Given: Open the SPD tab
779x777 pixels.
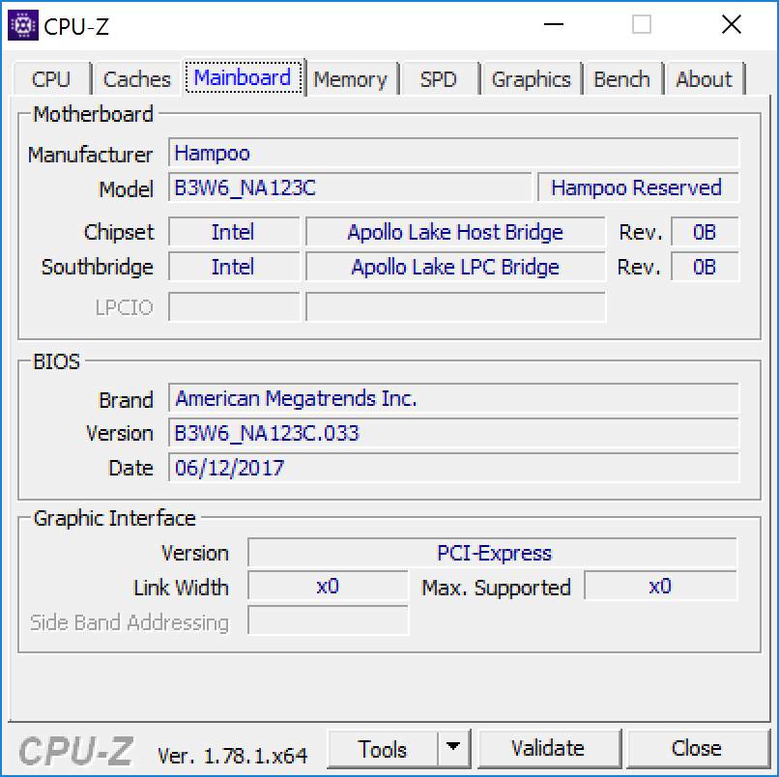Looking at the screenshot, I should (x=438, y=79).
